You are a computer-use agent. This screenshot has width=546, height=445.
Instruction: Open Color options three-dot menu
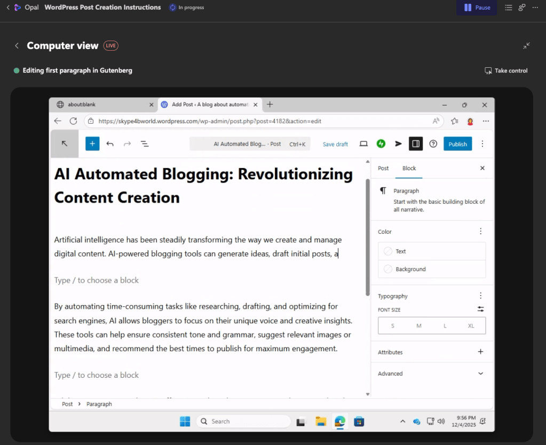(480, 232)
